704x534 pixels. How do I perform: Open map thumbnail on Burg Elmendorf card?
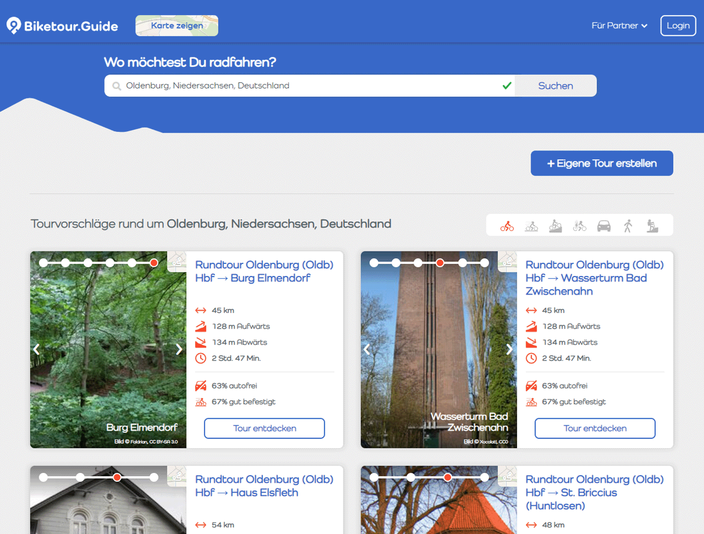coord(178,261)
